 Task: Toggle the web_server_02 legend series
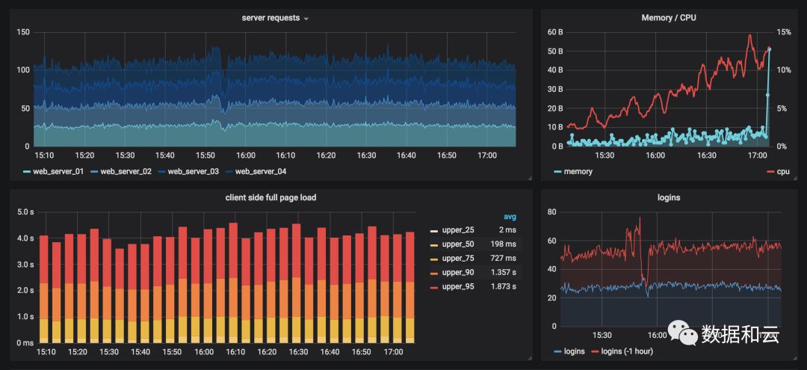click(121, 171)
